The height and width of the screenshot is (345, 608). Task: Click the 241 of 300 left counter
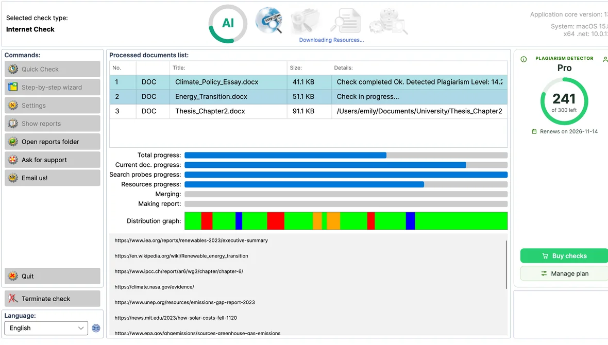click(x=564, y=101)
